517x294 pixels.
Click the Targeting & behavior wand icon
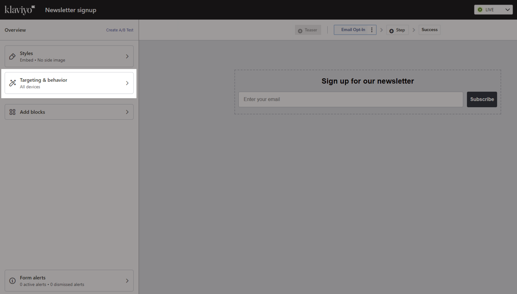coord(12,83)
